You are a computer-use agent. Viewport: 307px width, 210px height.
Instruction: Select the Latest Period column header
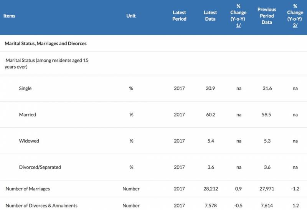(179, 16)
